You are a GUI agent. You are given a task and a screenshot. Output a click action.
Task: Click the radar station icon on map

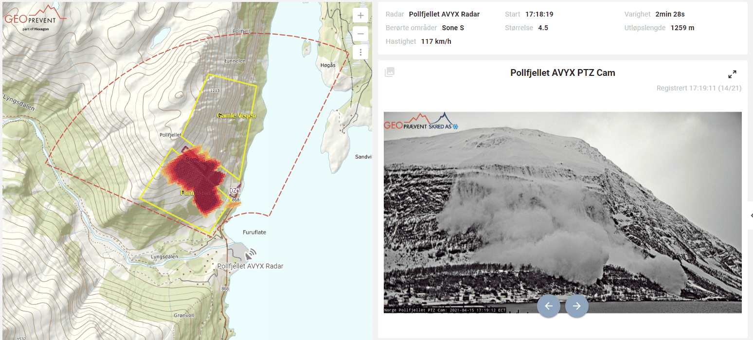[251, 254]
